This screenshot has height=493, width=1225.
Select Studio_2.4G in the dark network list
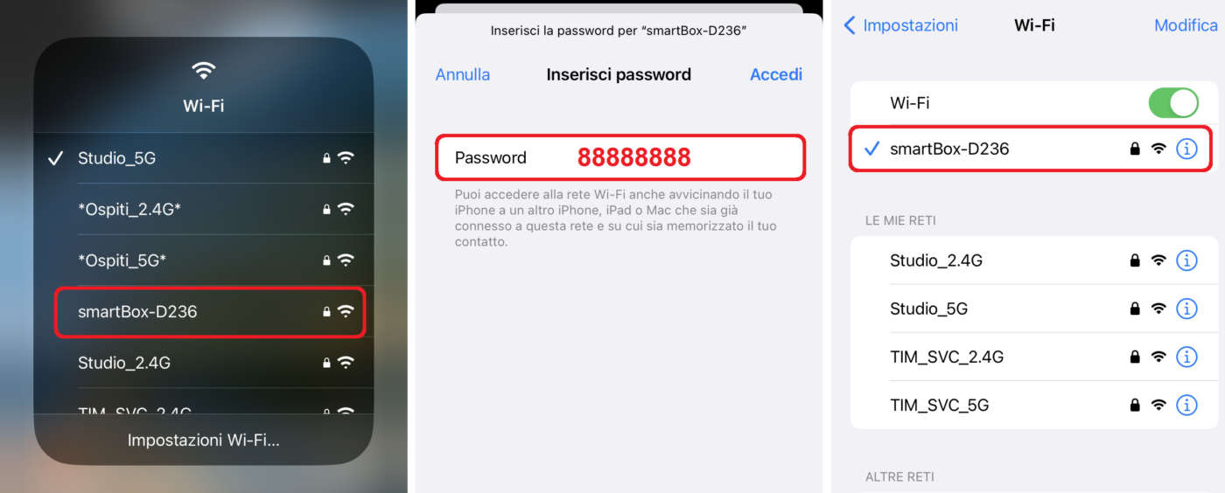[x=203, y=363]
